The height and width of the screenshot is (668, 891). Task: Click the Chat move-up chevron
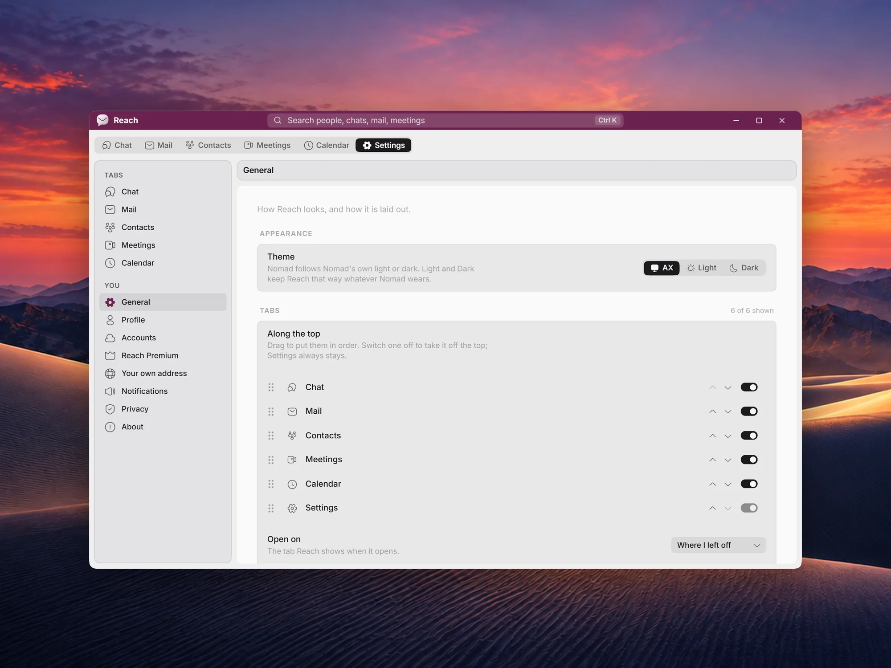tap(712, 387)
